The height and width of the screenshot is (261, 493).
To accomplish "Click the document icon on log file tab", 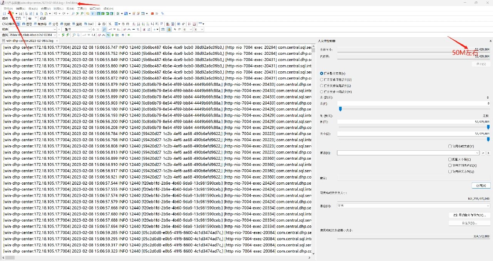I will (x=4, y=40).
